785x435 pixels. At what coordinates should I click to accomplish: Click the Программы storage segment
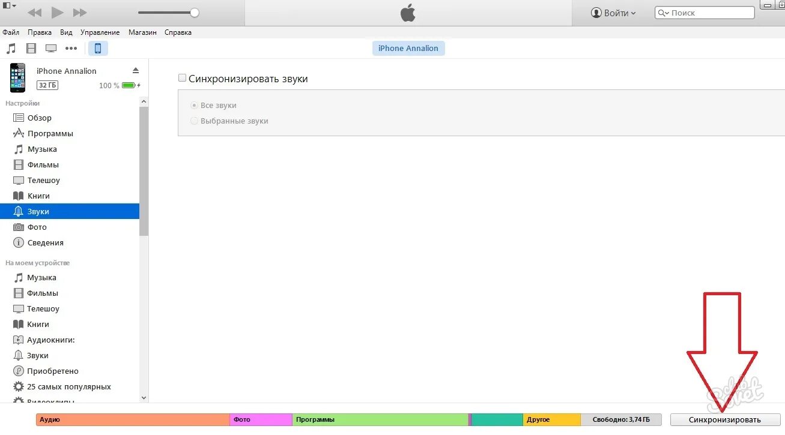click(380, 419)
